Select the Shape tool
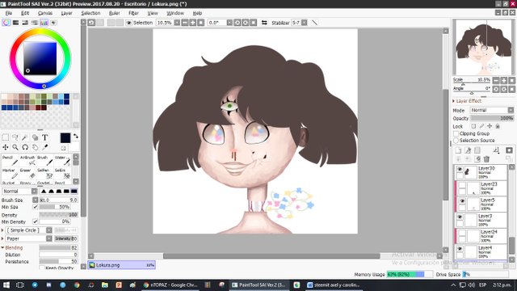 (35, 137)
